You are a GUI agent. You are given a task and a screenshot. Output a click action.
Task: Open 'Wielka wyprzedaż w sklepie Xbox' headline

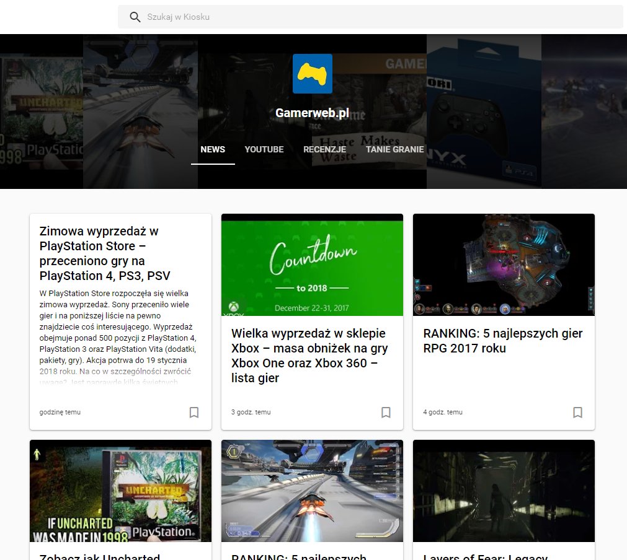click(309, 356)
